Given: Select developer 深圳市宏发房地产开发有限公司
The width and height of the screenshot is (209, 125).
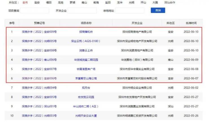Looking at the screenshot, I should point(137,97).
